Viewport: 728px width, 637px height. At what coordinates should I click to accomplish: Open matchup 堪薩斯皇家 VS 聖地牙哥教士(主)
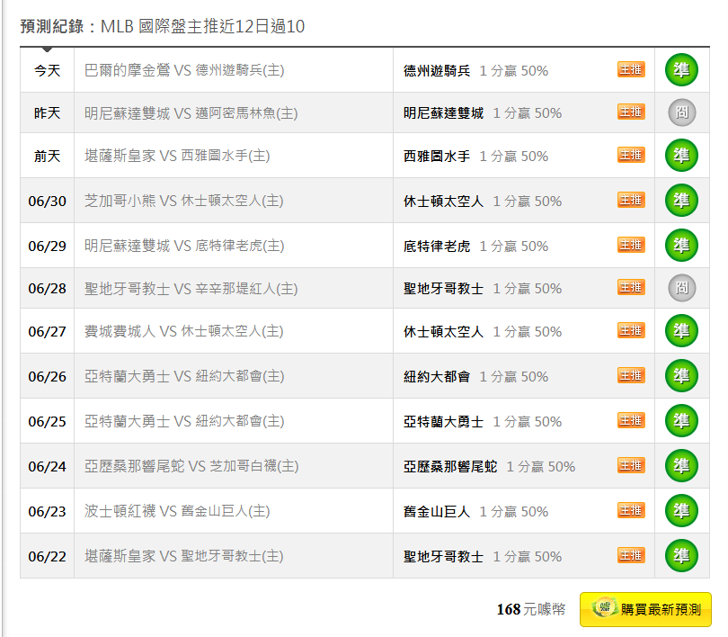(184, 556)
